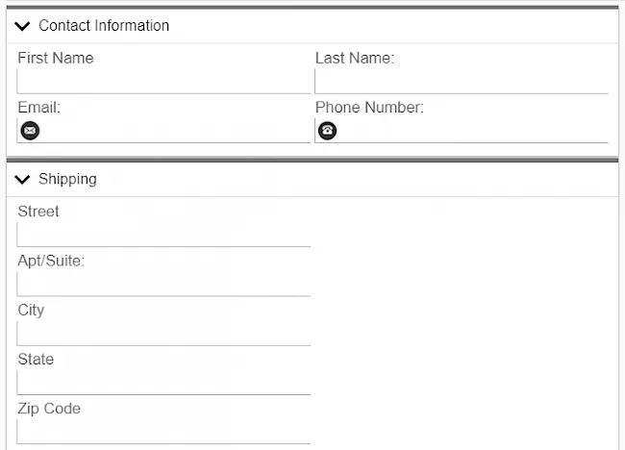625x450 pixels.
Task: Click the envelope icon in Email field
Action: [x=30, y=131]
